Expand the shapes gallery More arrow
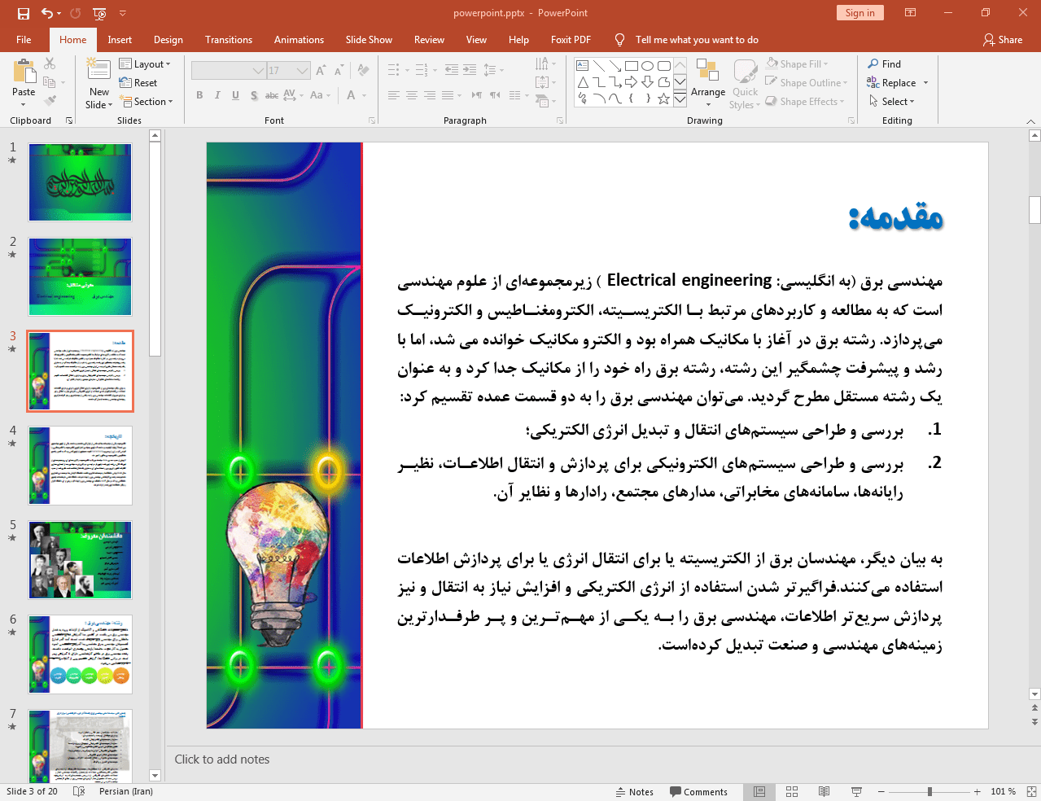This screenshot has height=801, width=1041. [x=680, y=98]
